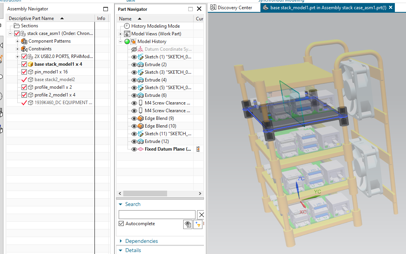
Task: Close the base stack_model1.prt tab
Action: tap(391, 8)
